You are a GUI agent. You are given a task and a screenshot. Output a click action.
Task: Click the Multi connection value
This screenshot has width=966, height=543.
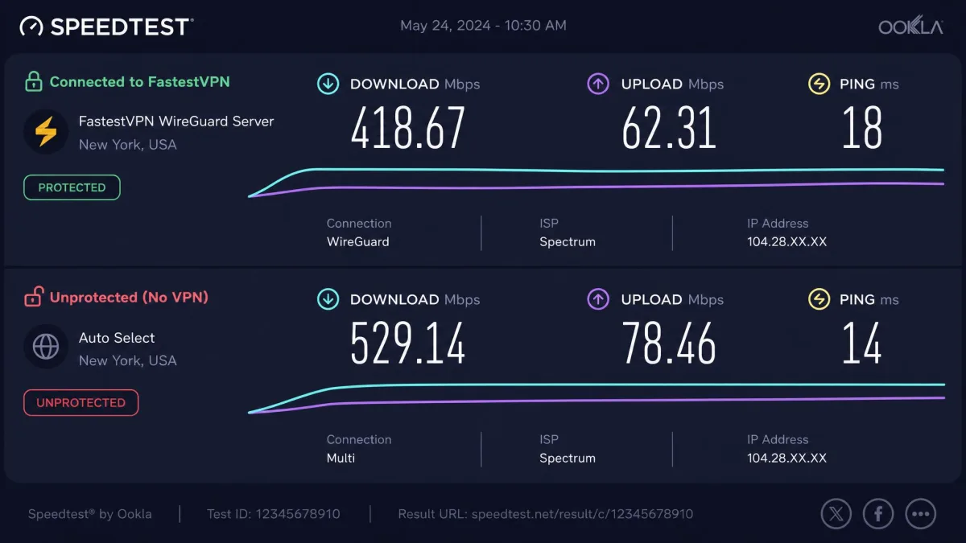tap(341, 458)
